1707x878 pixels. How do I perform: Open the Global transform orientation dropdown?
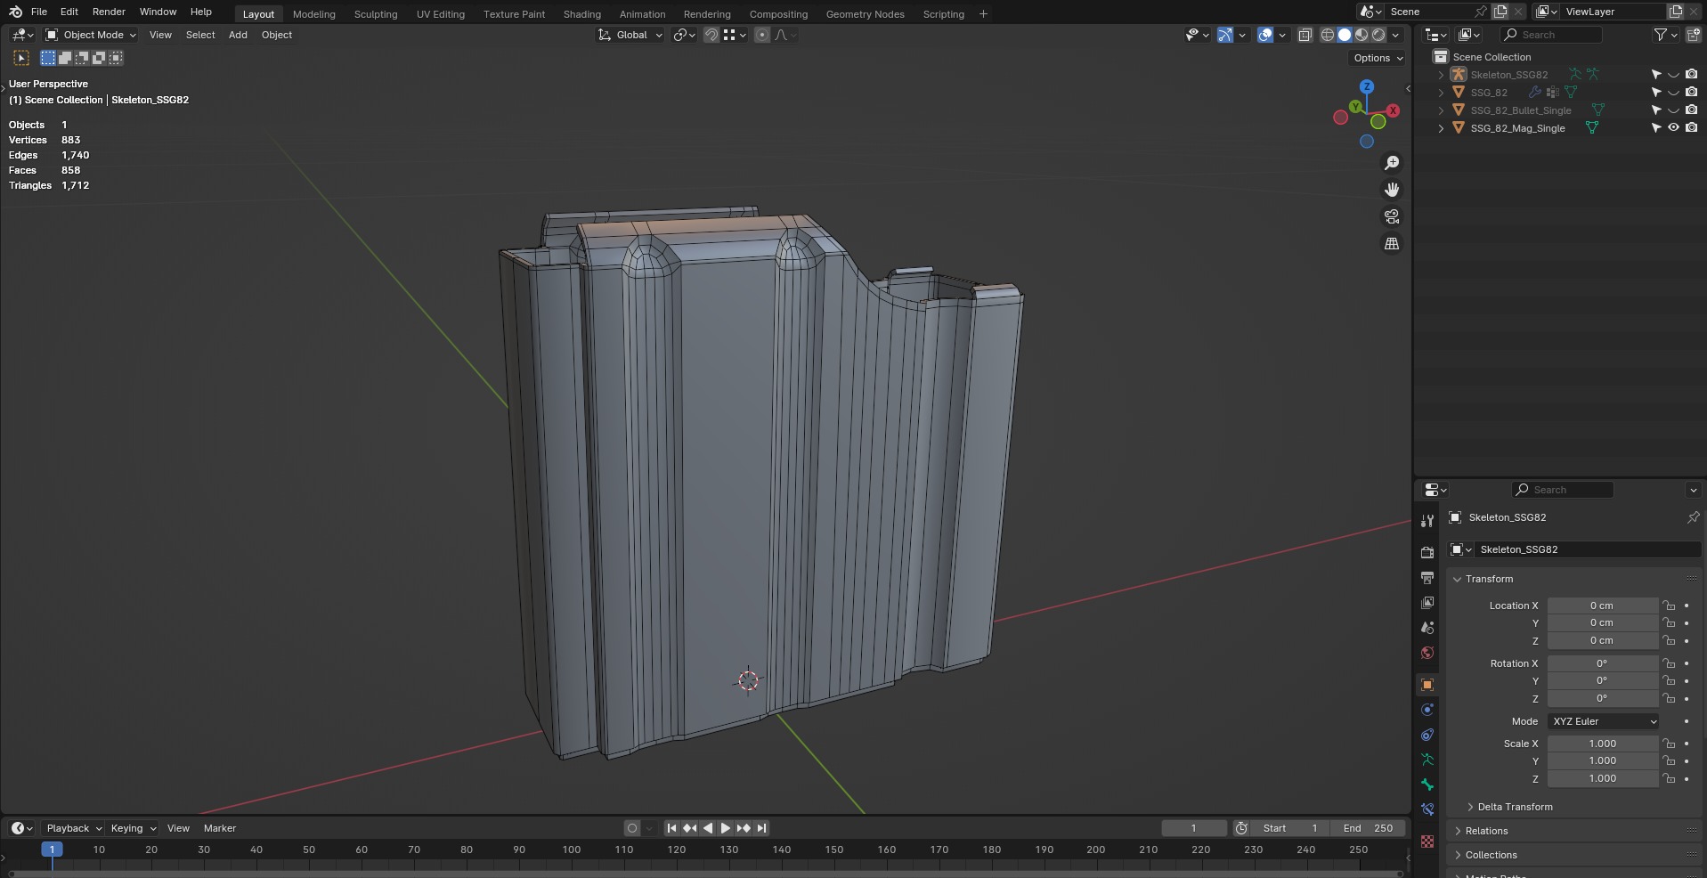(x=630, y=35)
